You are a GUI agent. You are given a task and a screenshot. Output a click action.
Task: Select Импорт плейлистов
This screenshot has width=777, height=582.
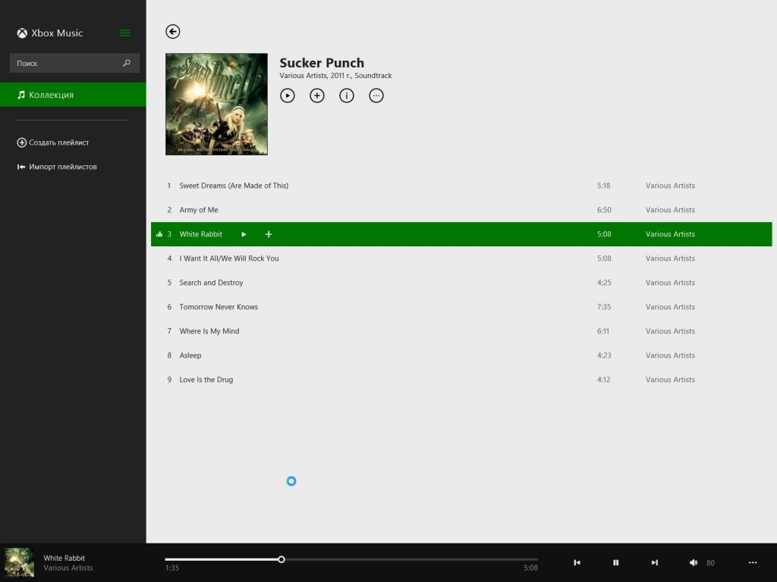tap(57, 167)
